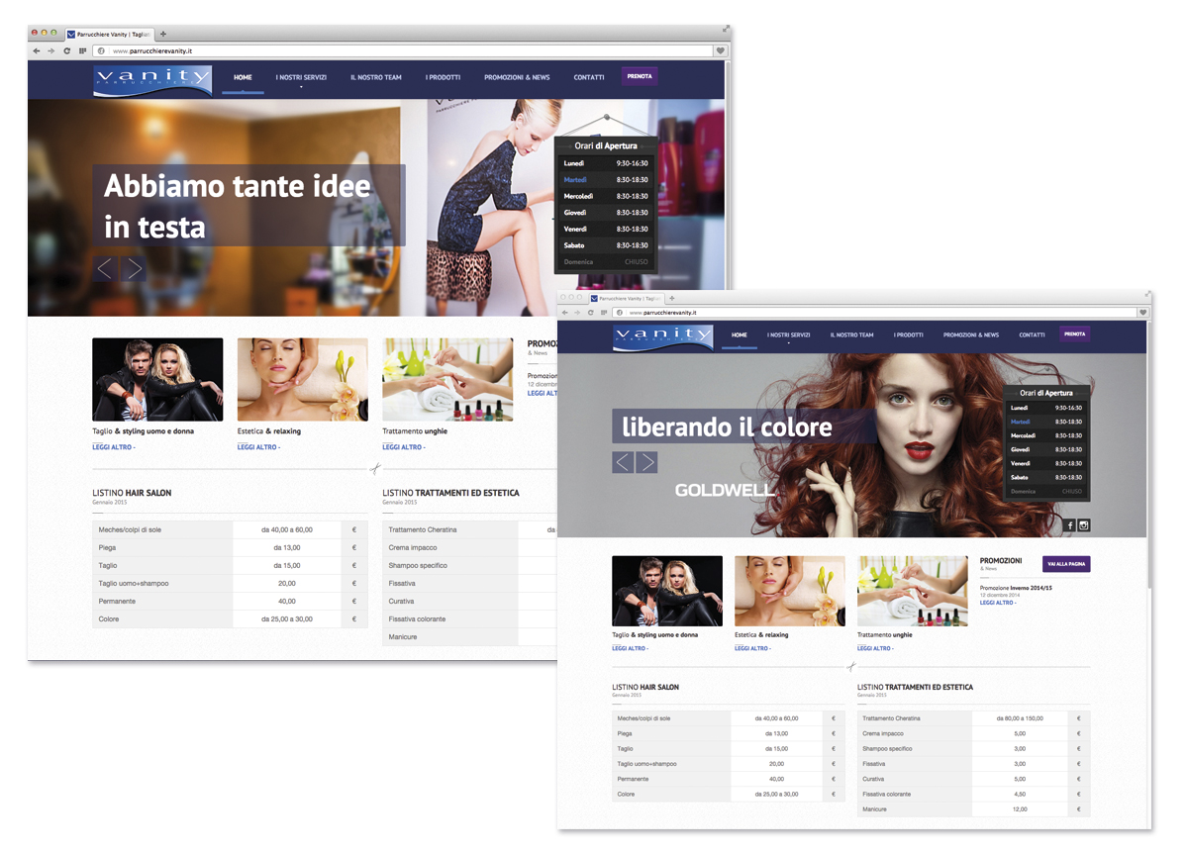Open the Instagram icon in the front window
The width and height of the screenshot is (1188, 854).
1084,525
